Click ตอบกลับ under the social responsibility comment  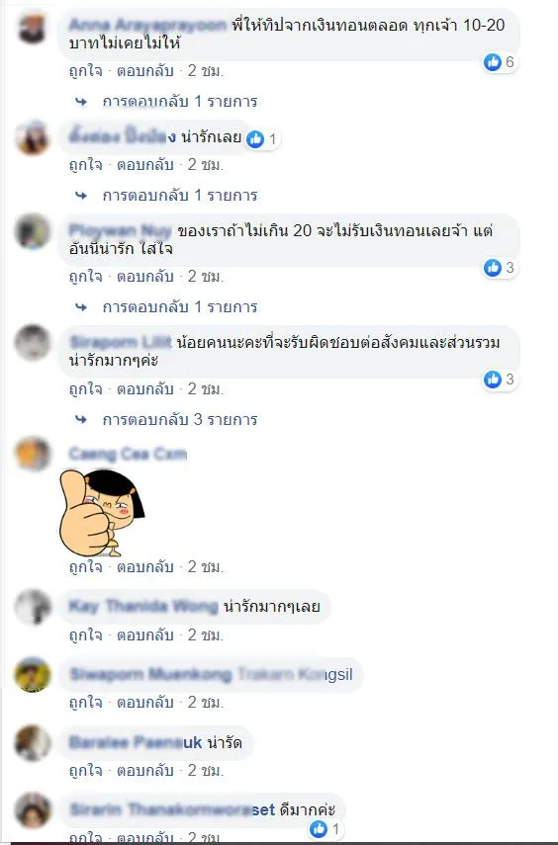[145, 389]
